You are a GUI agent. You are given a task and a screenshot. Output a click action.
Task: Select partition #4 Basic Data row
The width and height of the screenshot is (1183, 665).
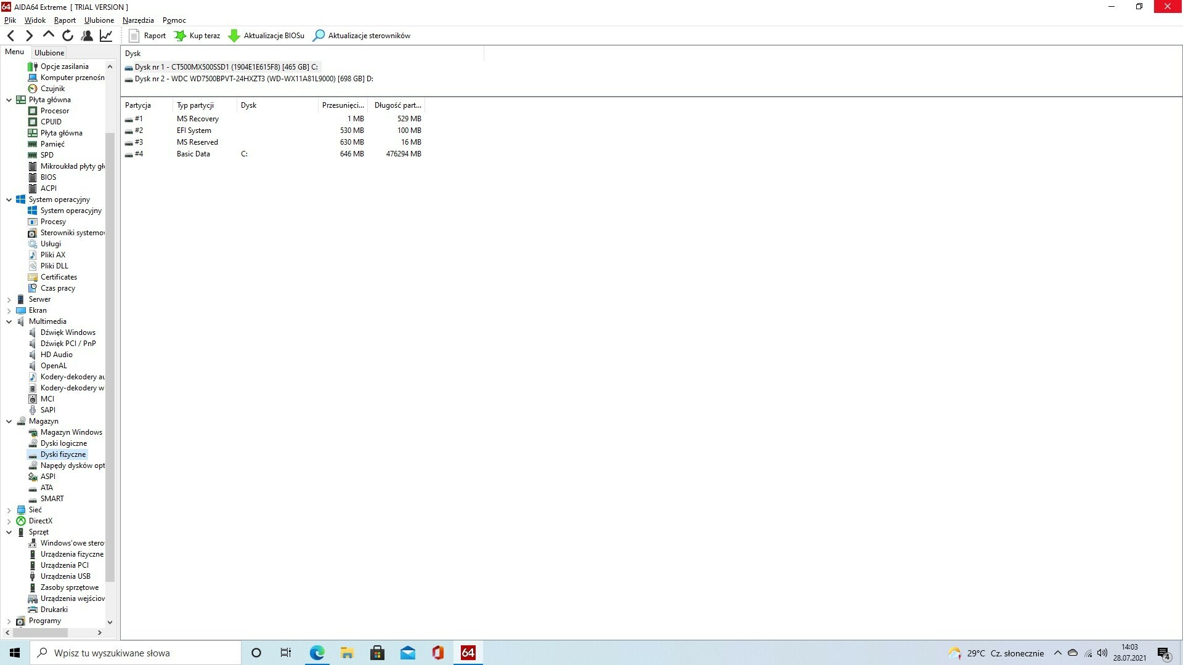(273, 154)
